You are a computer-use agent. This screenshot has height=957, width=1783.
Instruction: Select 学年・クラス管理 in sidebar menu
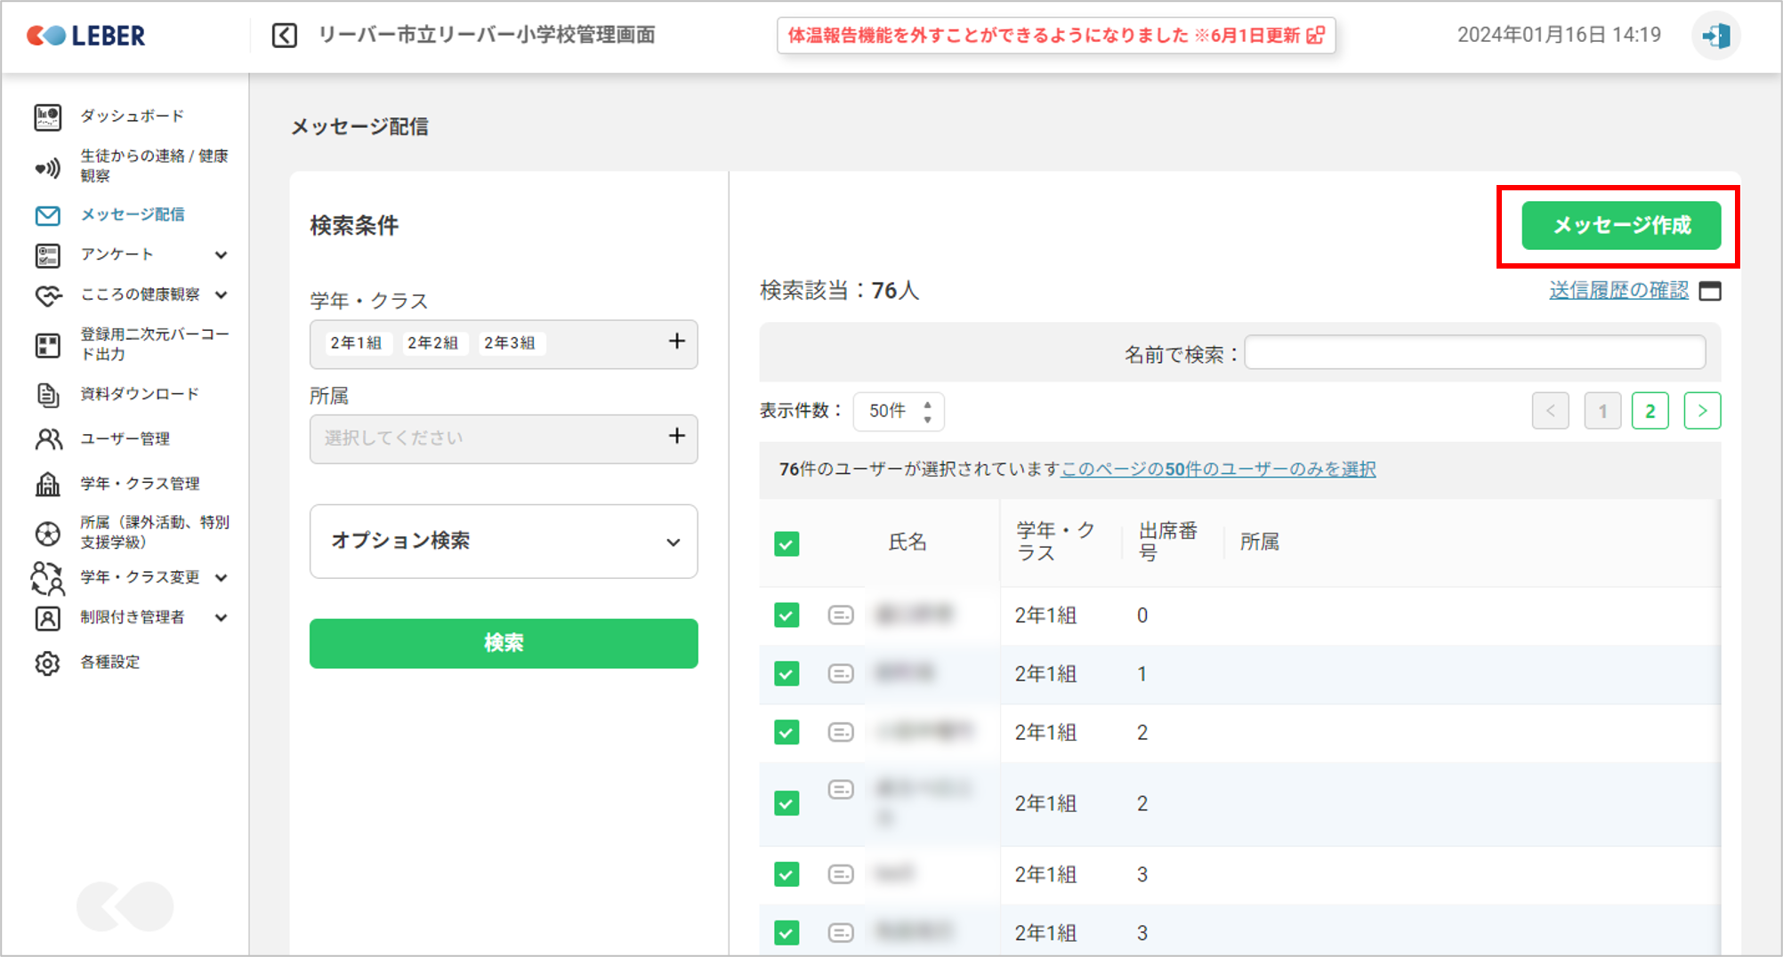(x=140, y=484)
